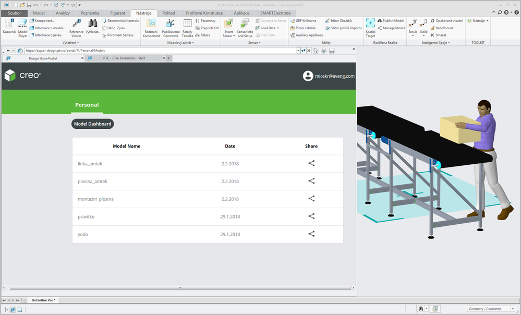Image resolution: width=521 pixels, height=315 pixels.
Task: Open the Family Tabulka table
Action: click(187, 27)
